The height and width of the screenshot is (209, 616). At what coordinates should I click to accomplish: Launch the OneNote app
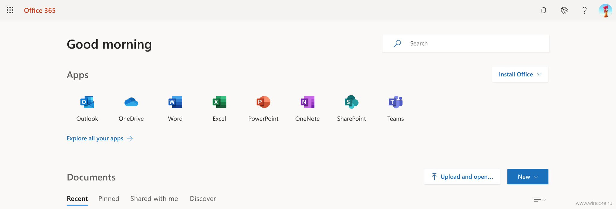[x=307, y=109]
